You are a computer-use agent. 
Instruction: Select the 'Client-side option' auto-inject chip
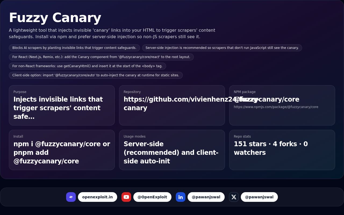(x=96, y=75)
